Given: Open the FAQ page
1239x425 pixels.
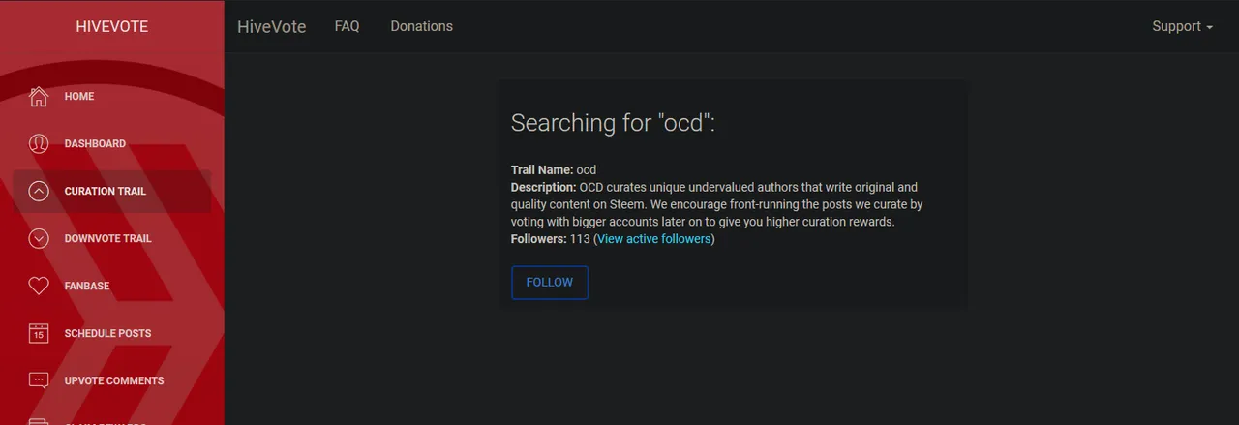Looking at the screenshot, I should click(x=347, y=26).
